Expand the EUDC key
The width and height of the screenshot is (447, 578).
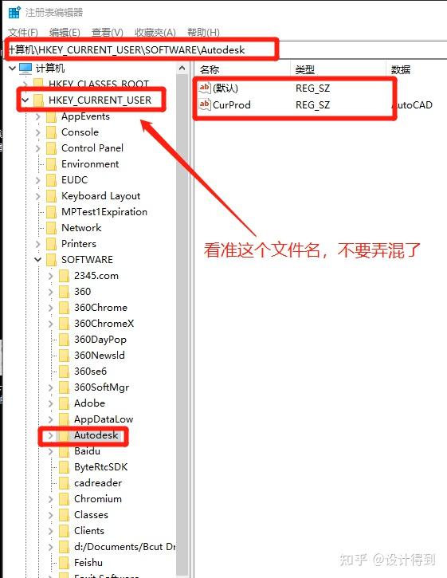point(37,180)
